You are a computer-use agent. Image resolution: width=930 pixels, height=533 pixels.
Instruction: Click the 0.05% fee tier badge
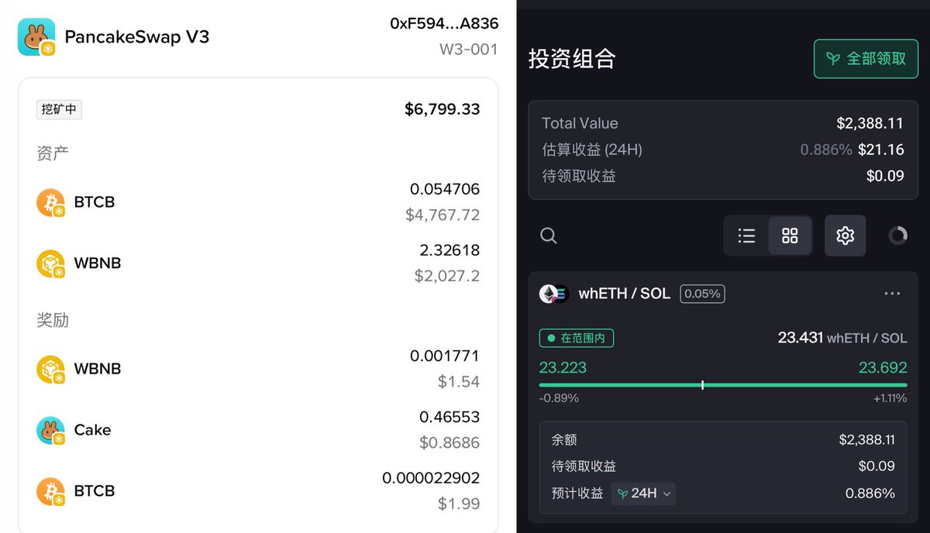(702, 294)
